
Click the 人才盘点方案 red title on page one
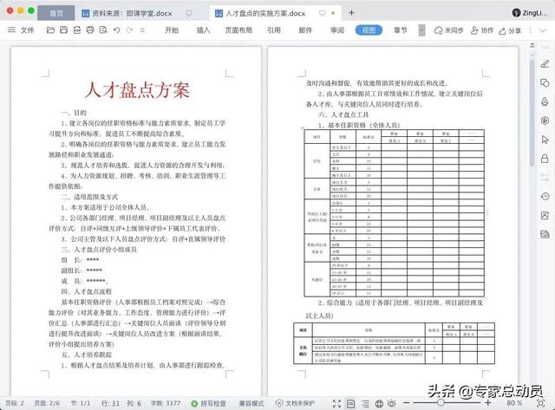coord(137,90)
